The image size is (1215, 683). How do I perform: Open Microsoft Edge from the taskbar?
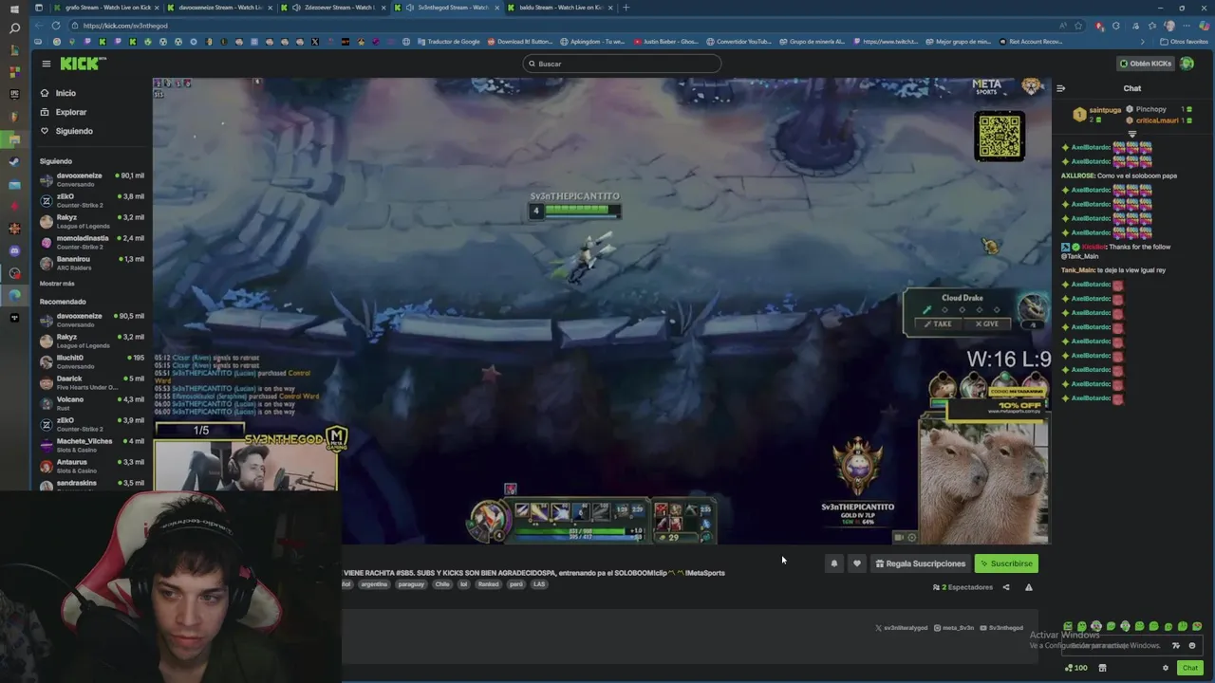click(14, 295)
